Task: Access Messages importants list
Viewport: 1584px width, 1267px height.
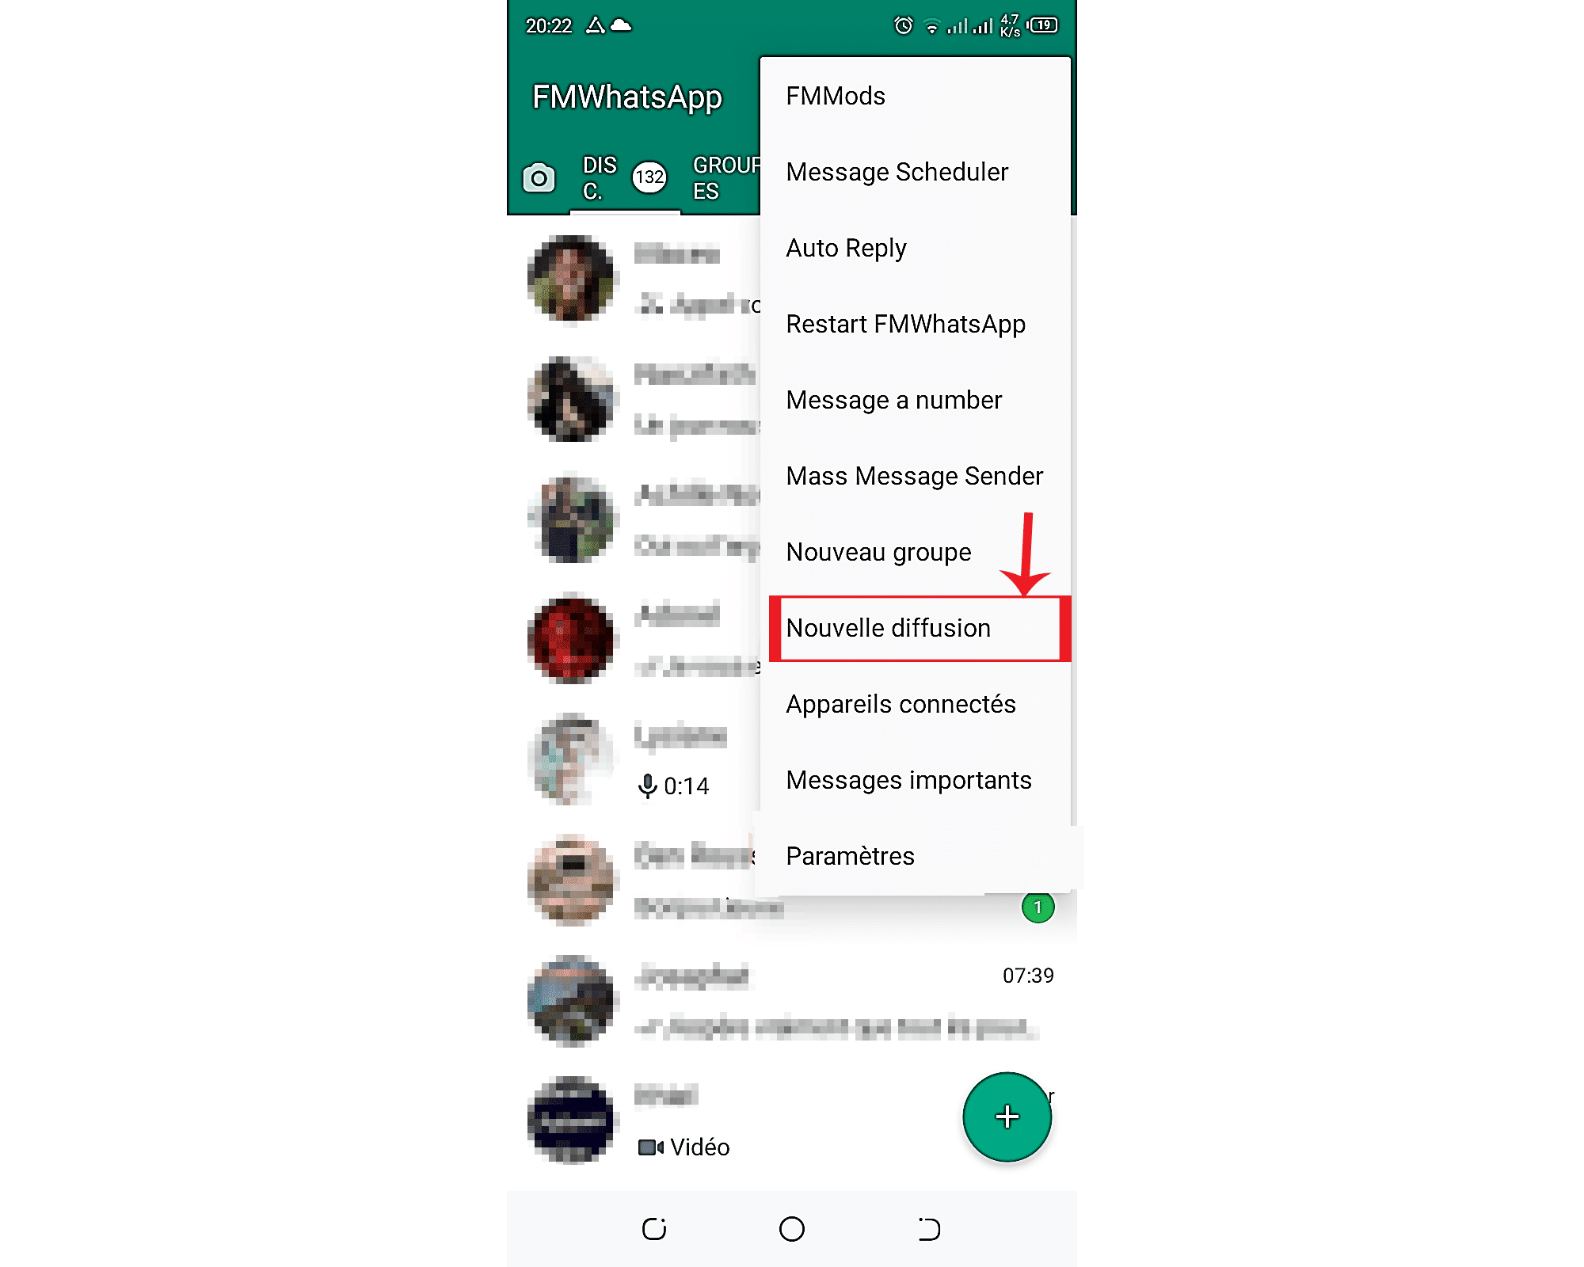Action: click(x=909, y=779)
